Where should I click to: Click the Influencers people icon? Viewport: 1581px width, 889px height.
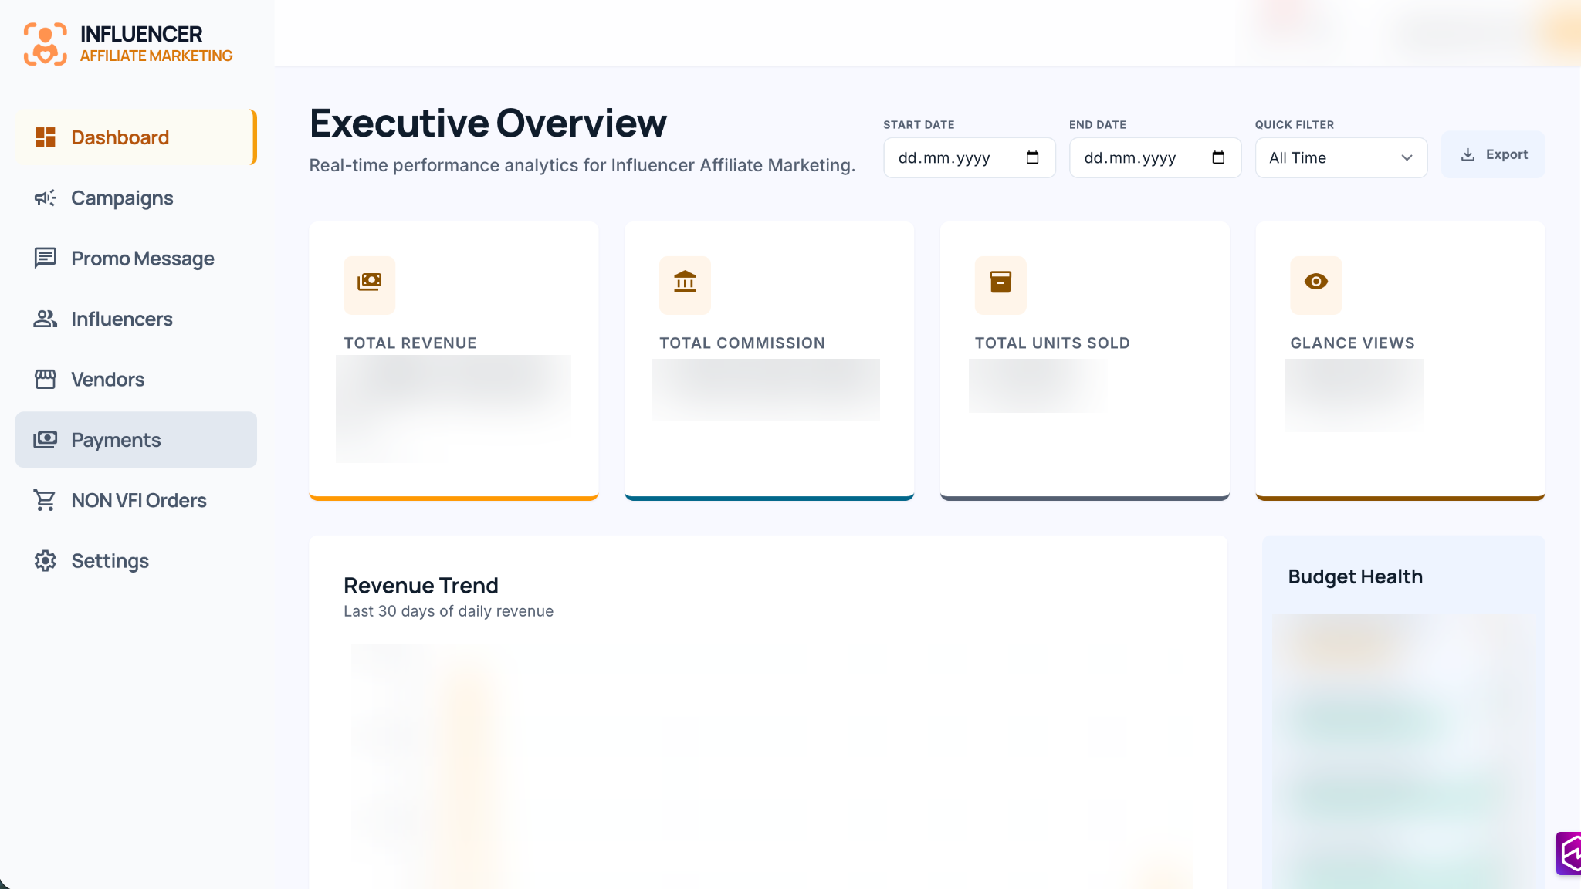tap(46, 319)
